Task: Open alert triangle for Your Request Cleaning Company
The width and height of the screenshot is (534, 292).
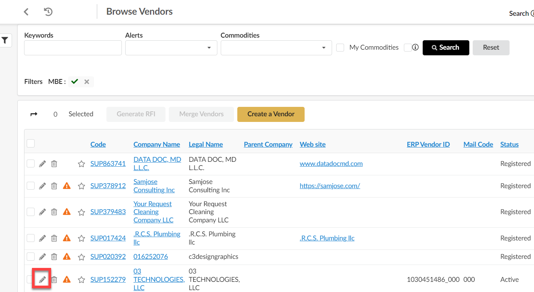Action: (67, 212)
